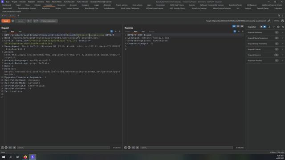Switch layout to side-by-side view

point(234,26)
